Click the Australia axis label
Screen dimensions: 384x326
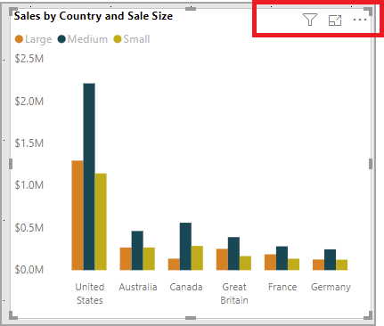click(138, 287)
